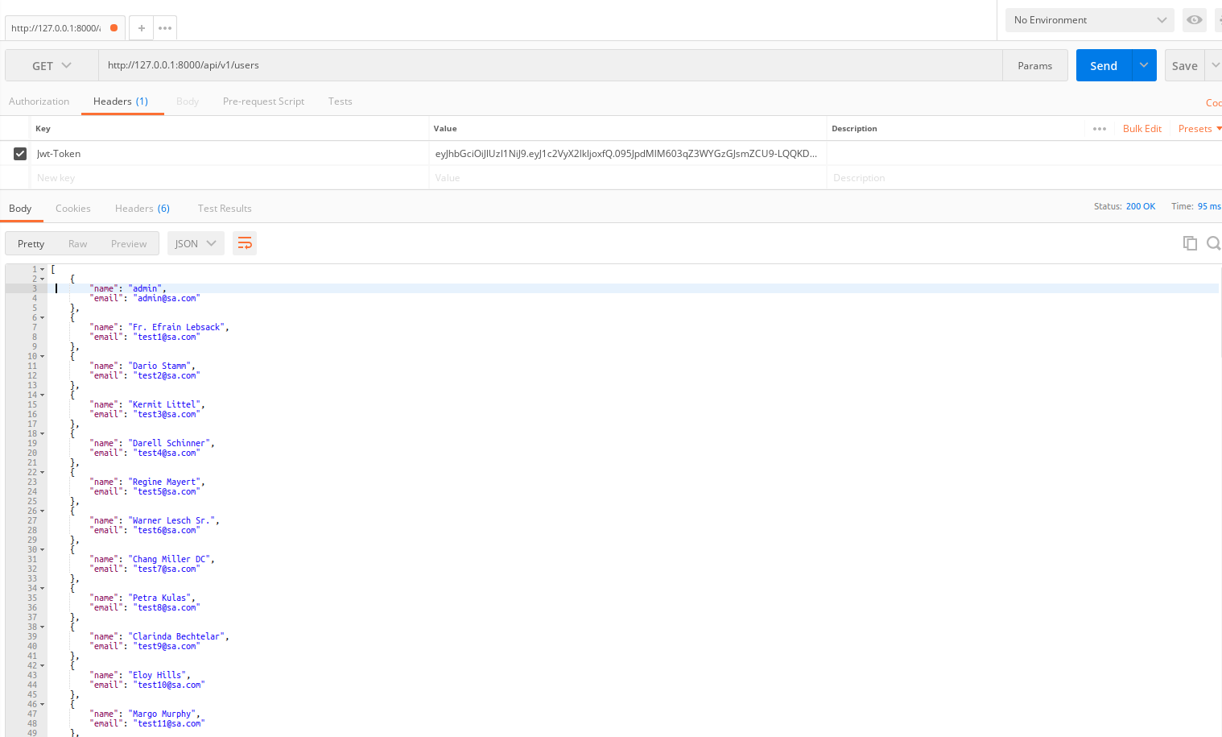Open the Presets dropdown
This screenshot has height=737, width=1222.
click(1199, 129)
